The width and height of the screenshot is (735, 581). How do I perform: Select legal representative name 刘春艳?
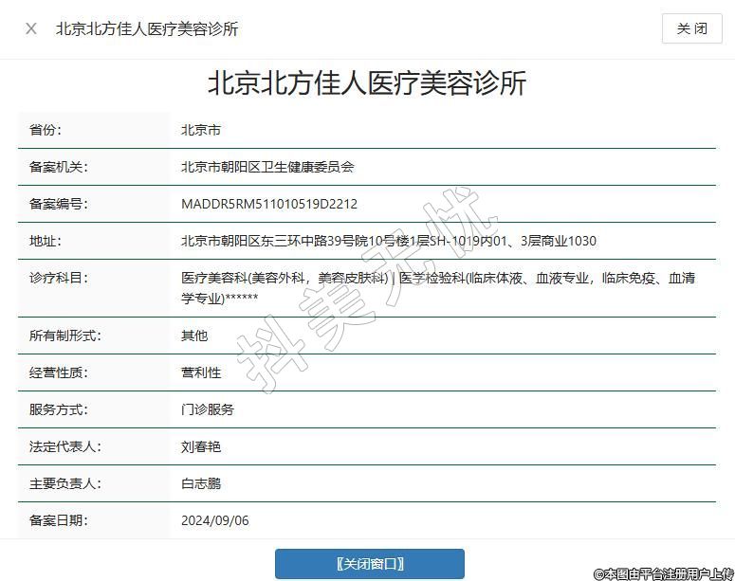click(201, 446)
